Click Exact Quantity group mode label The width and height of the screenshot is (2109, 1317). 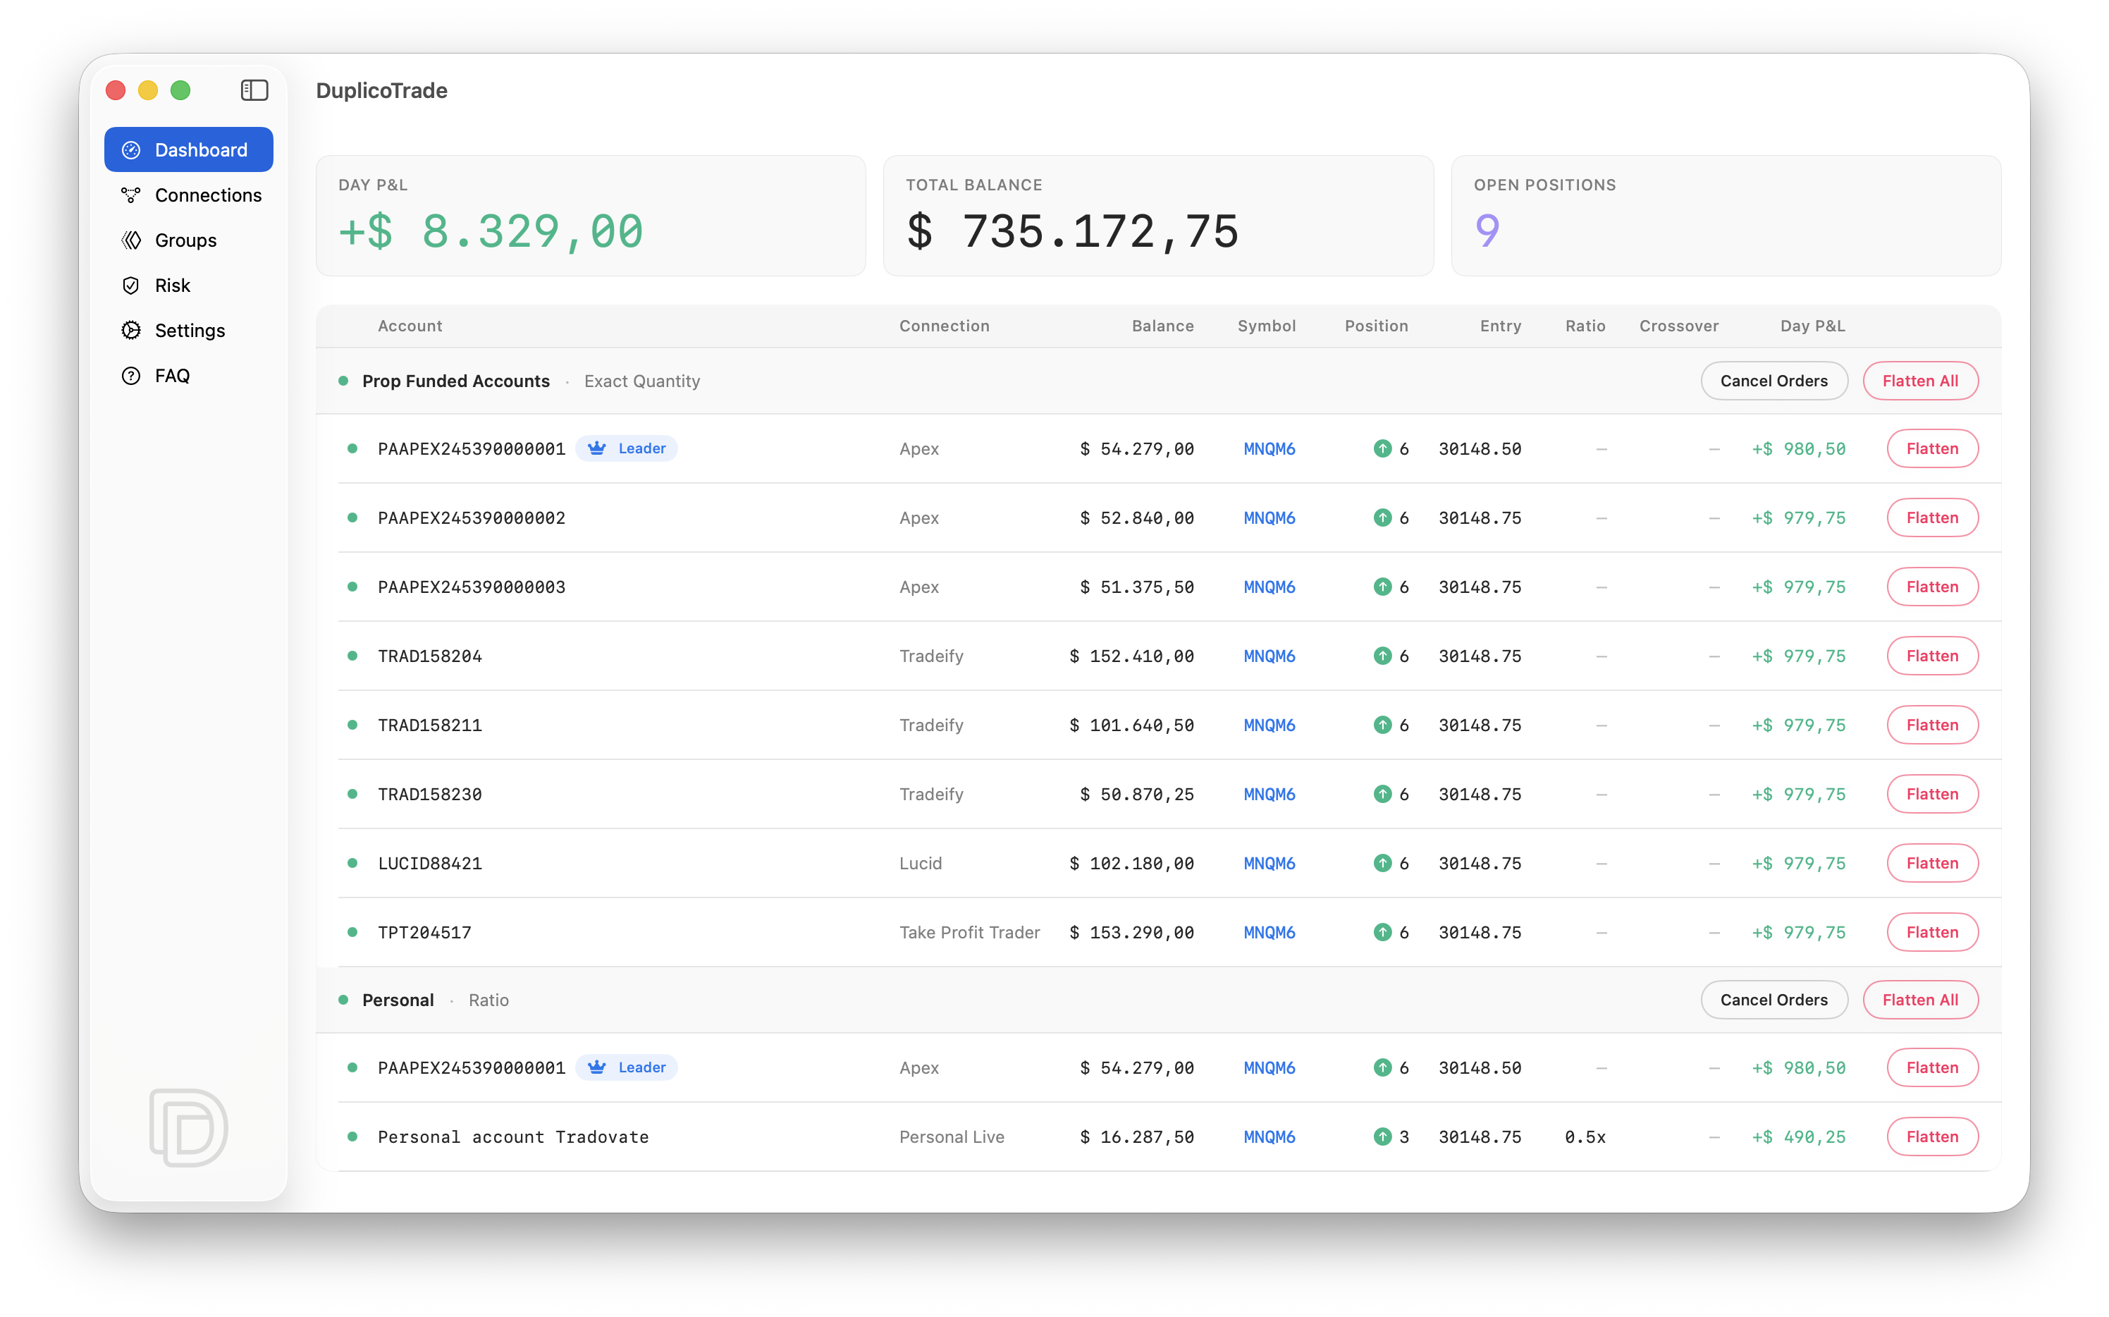point(641,381)
